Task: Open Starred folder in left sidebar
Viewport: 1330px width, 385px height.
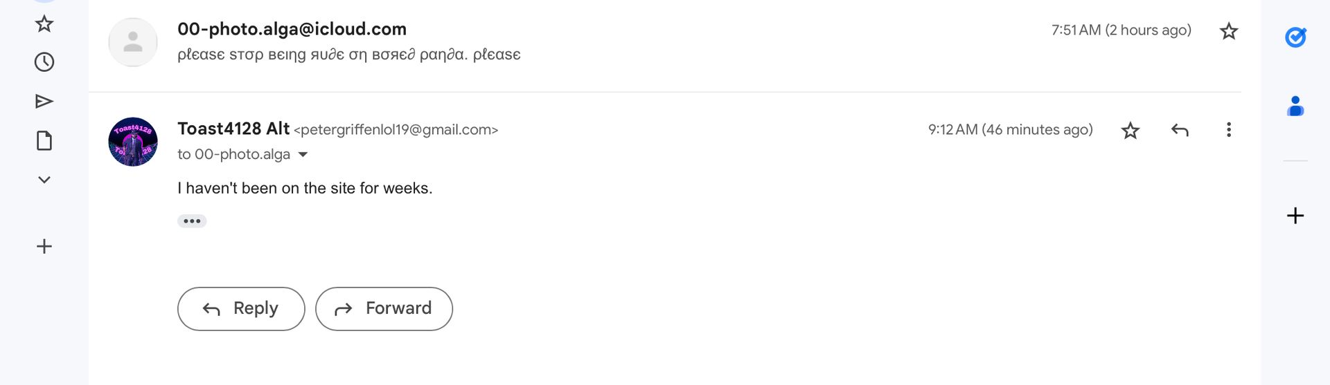Action: pos(44,24)
